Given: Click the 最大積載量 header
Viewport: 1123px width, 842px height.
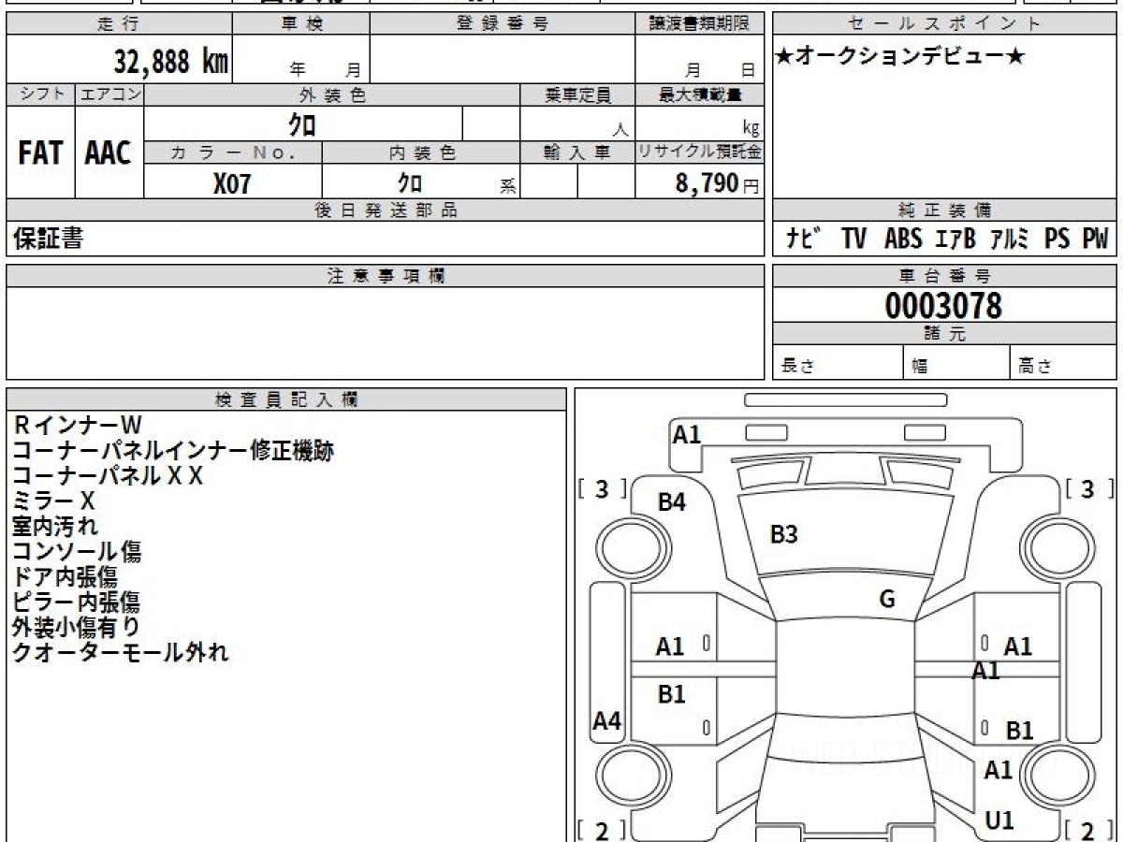Looking at the screenshot, I should [699, 94].
